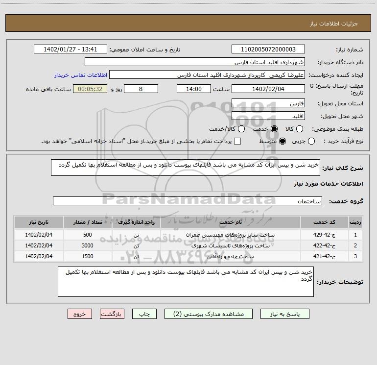
Task: Click the requester field علیرضا کریمی
Action: click(x=207, y=75)
